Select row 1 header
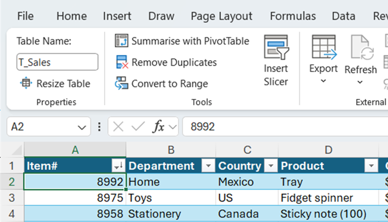 click(12, 165)
